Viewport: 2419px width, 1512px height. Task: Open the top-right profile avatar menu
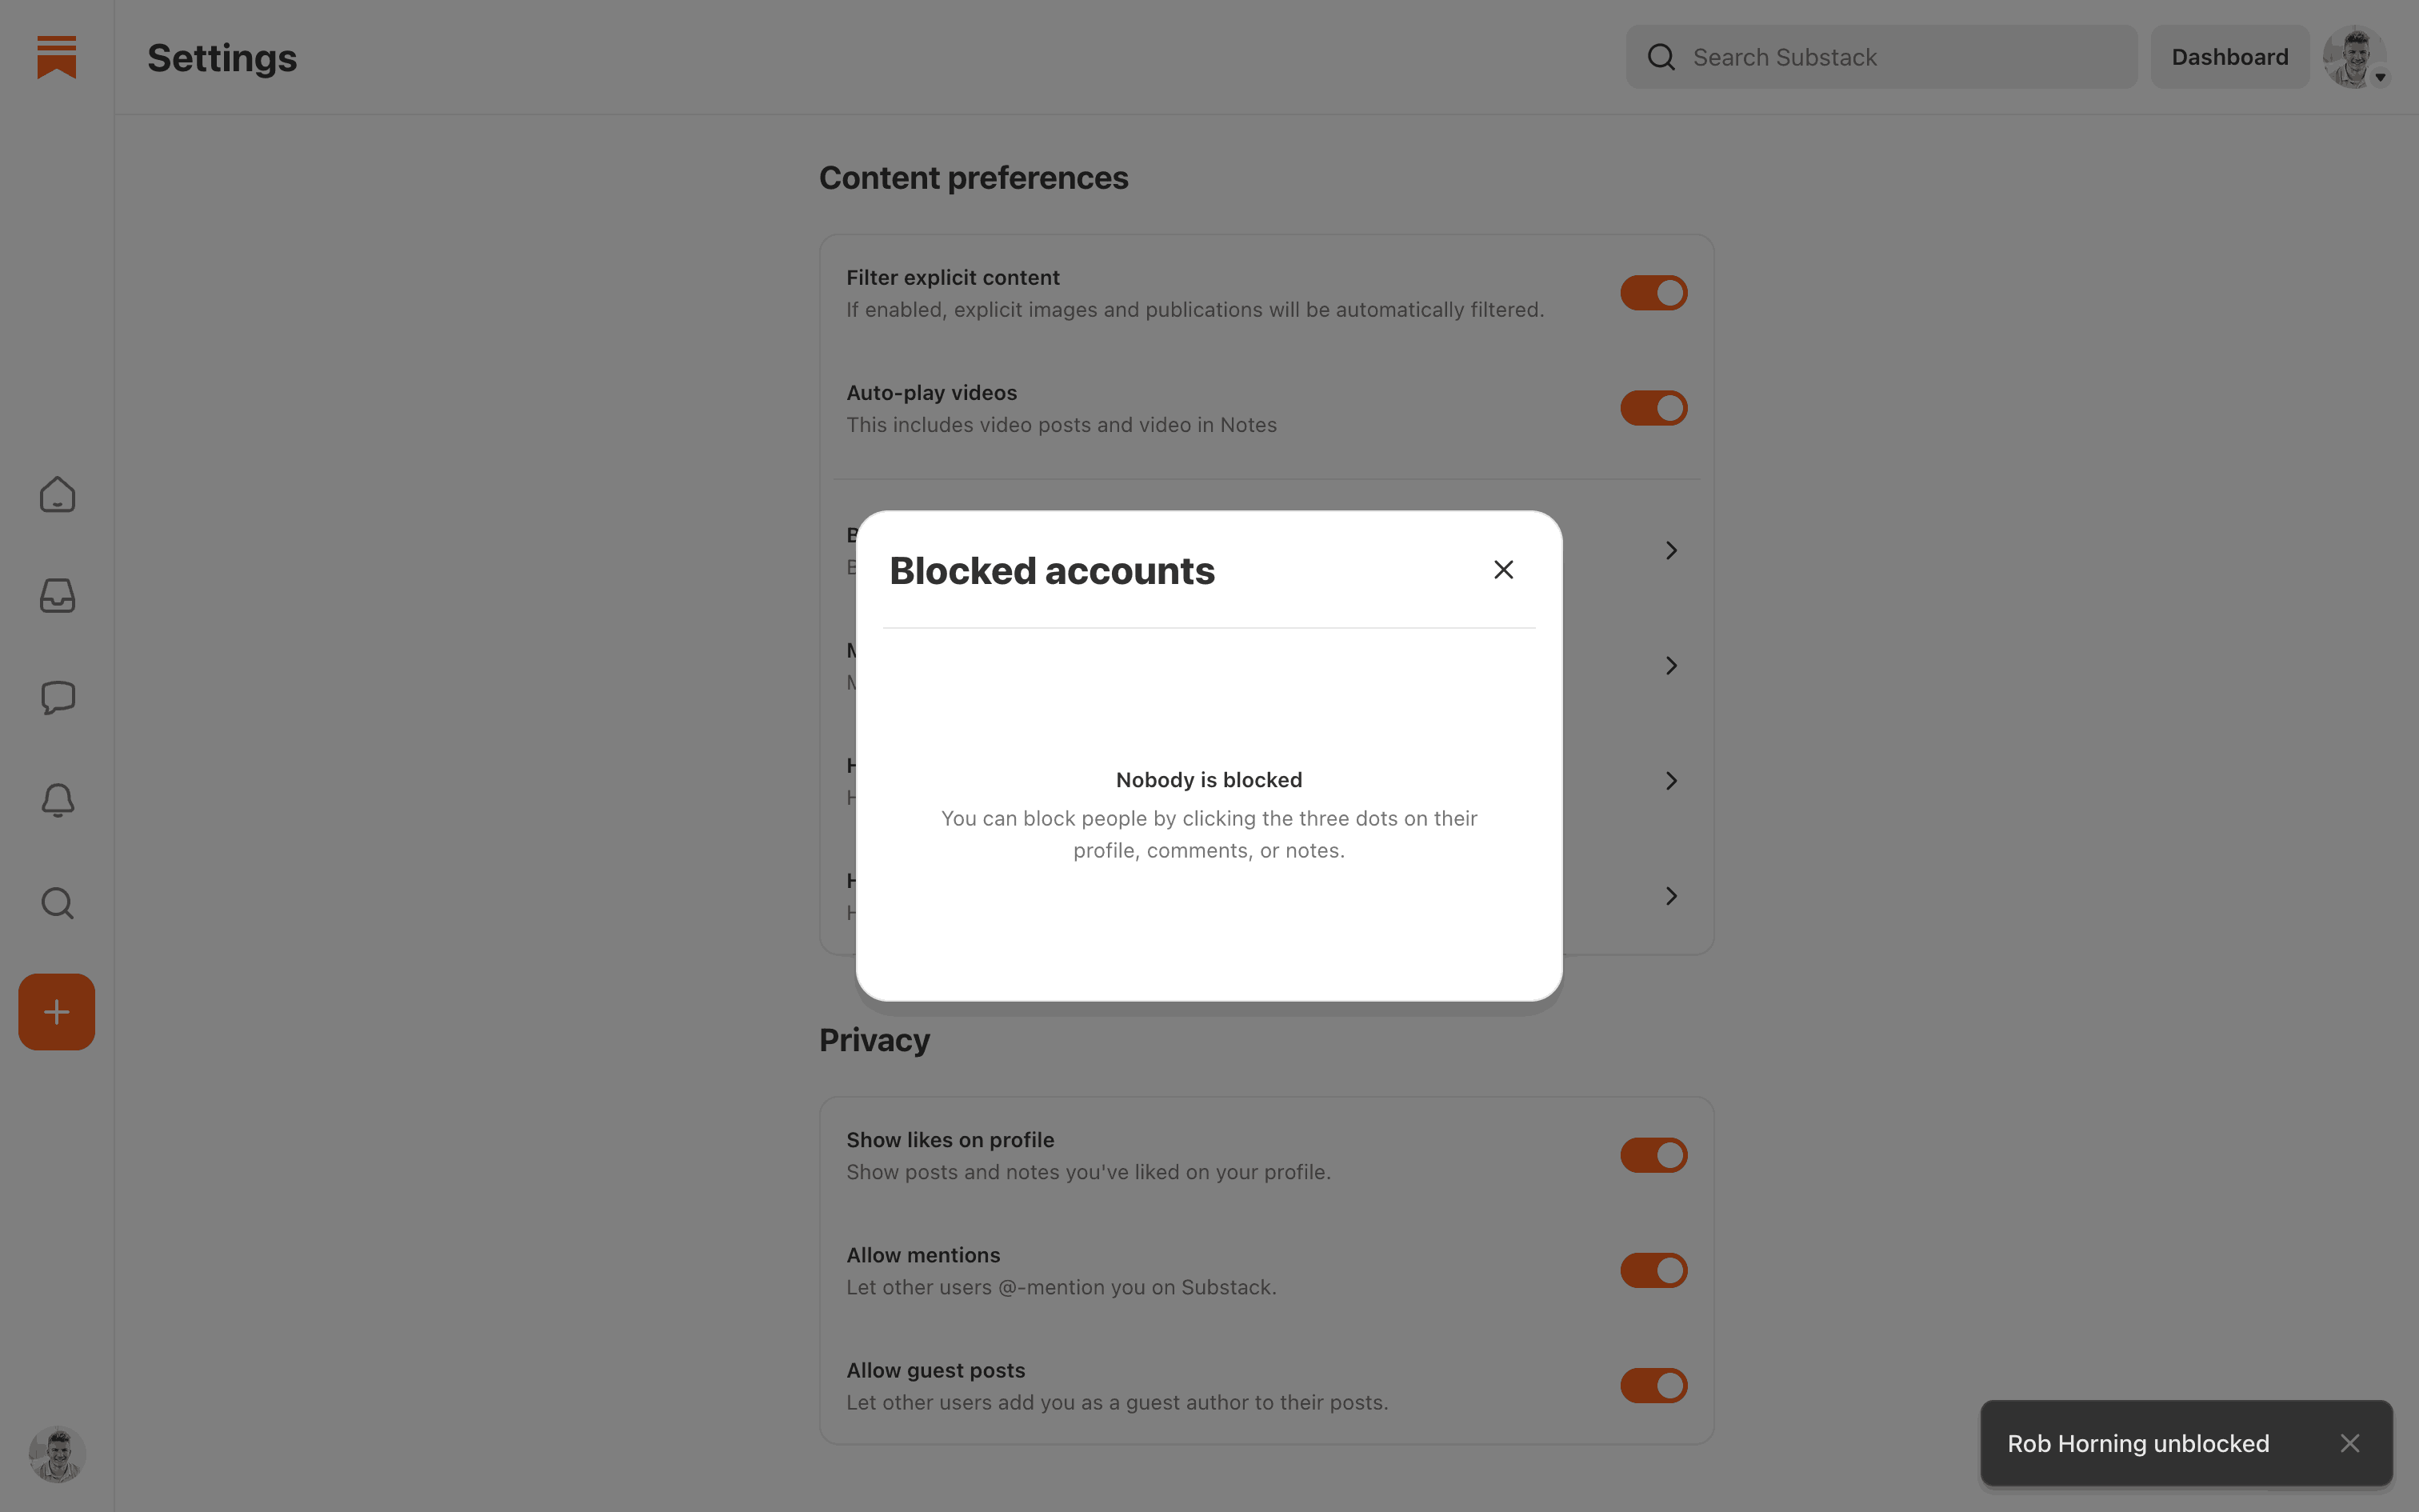2355,57
